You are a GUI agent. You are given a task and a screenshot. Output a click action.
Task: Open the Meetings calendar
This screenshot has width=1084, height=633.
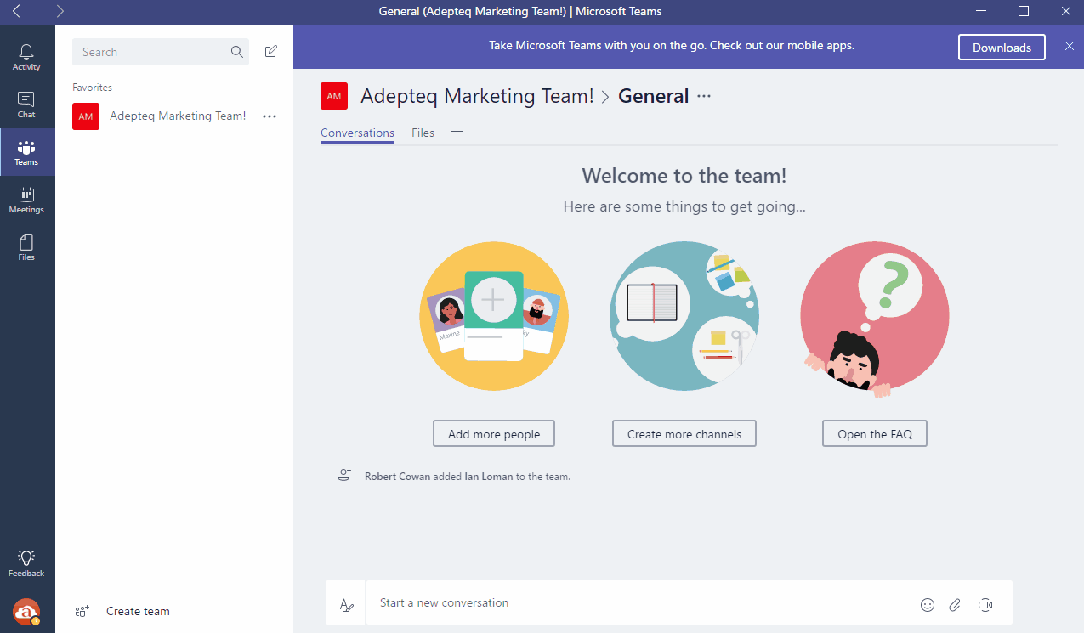coord(26,200)
